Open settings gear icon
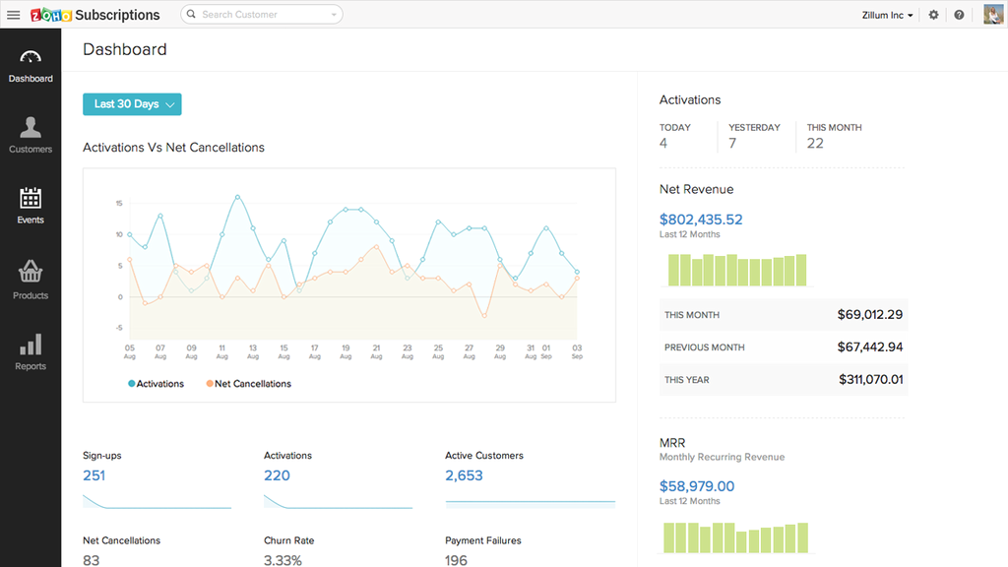This screenshot has width=1008, height=567. tap(933, 15)
